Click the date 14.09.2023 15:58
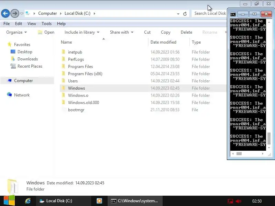 click(165, 102)
